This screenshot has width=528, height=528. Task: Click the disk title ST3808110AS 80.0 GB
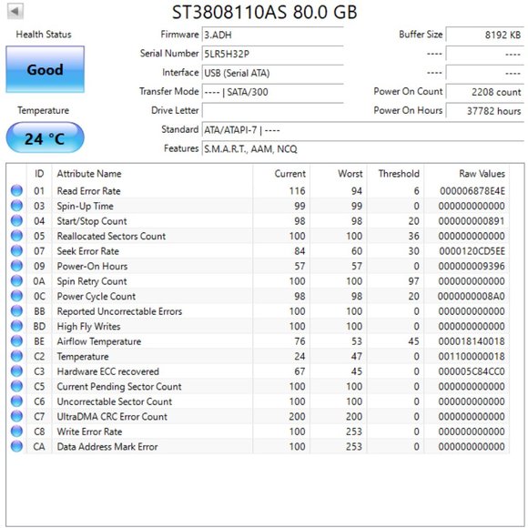(264, 13)
